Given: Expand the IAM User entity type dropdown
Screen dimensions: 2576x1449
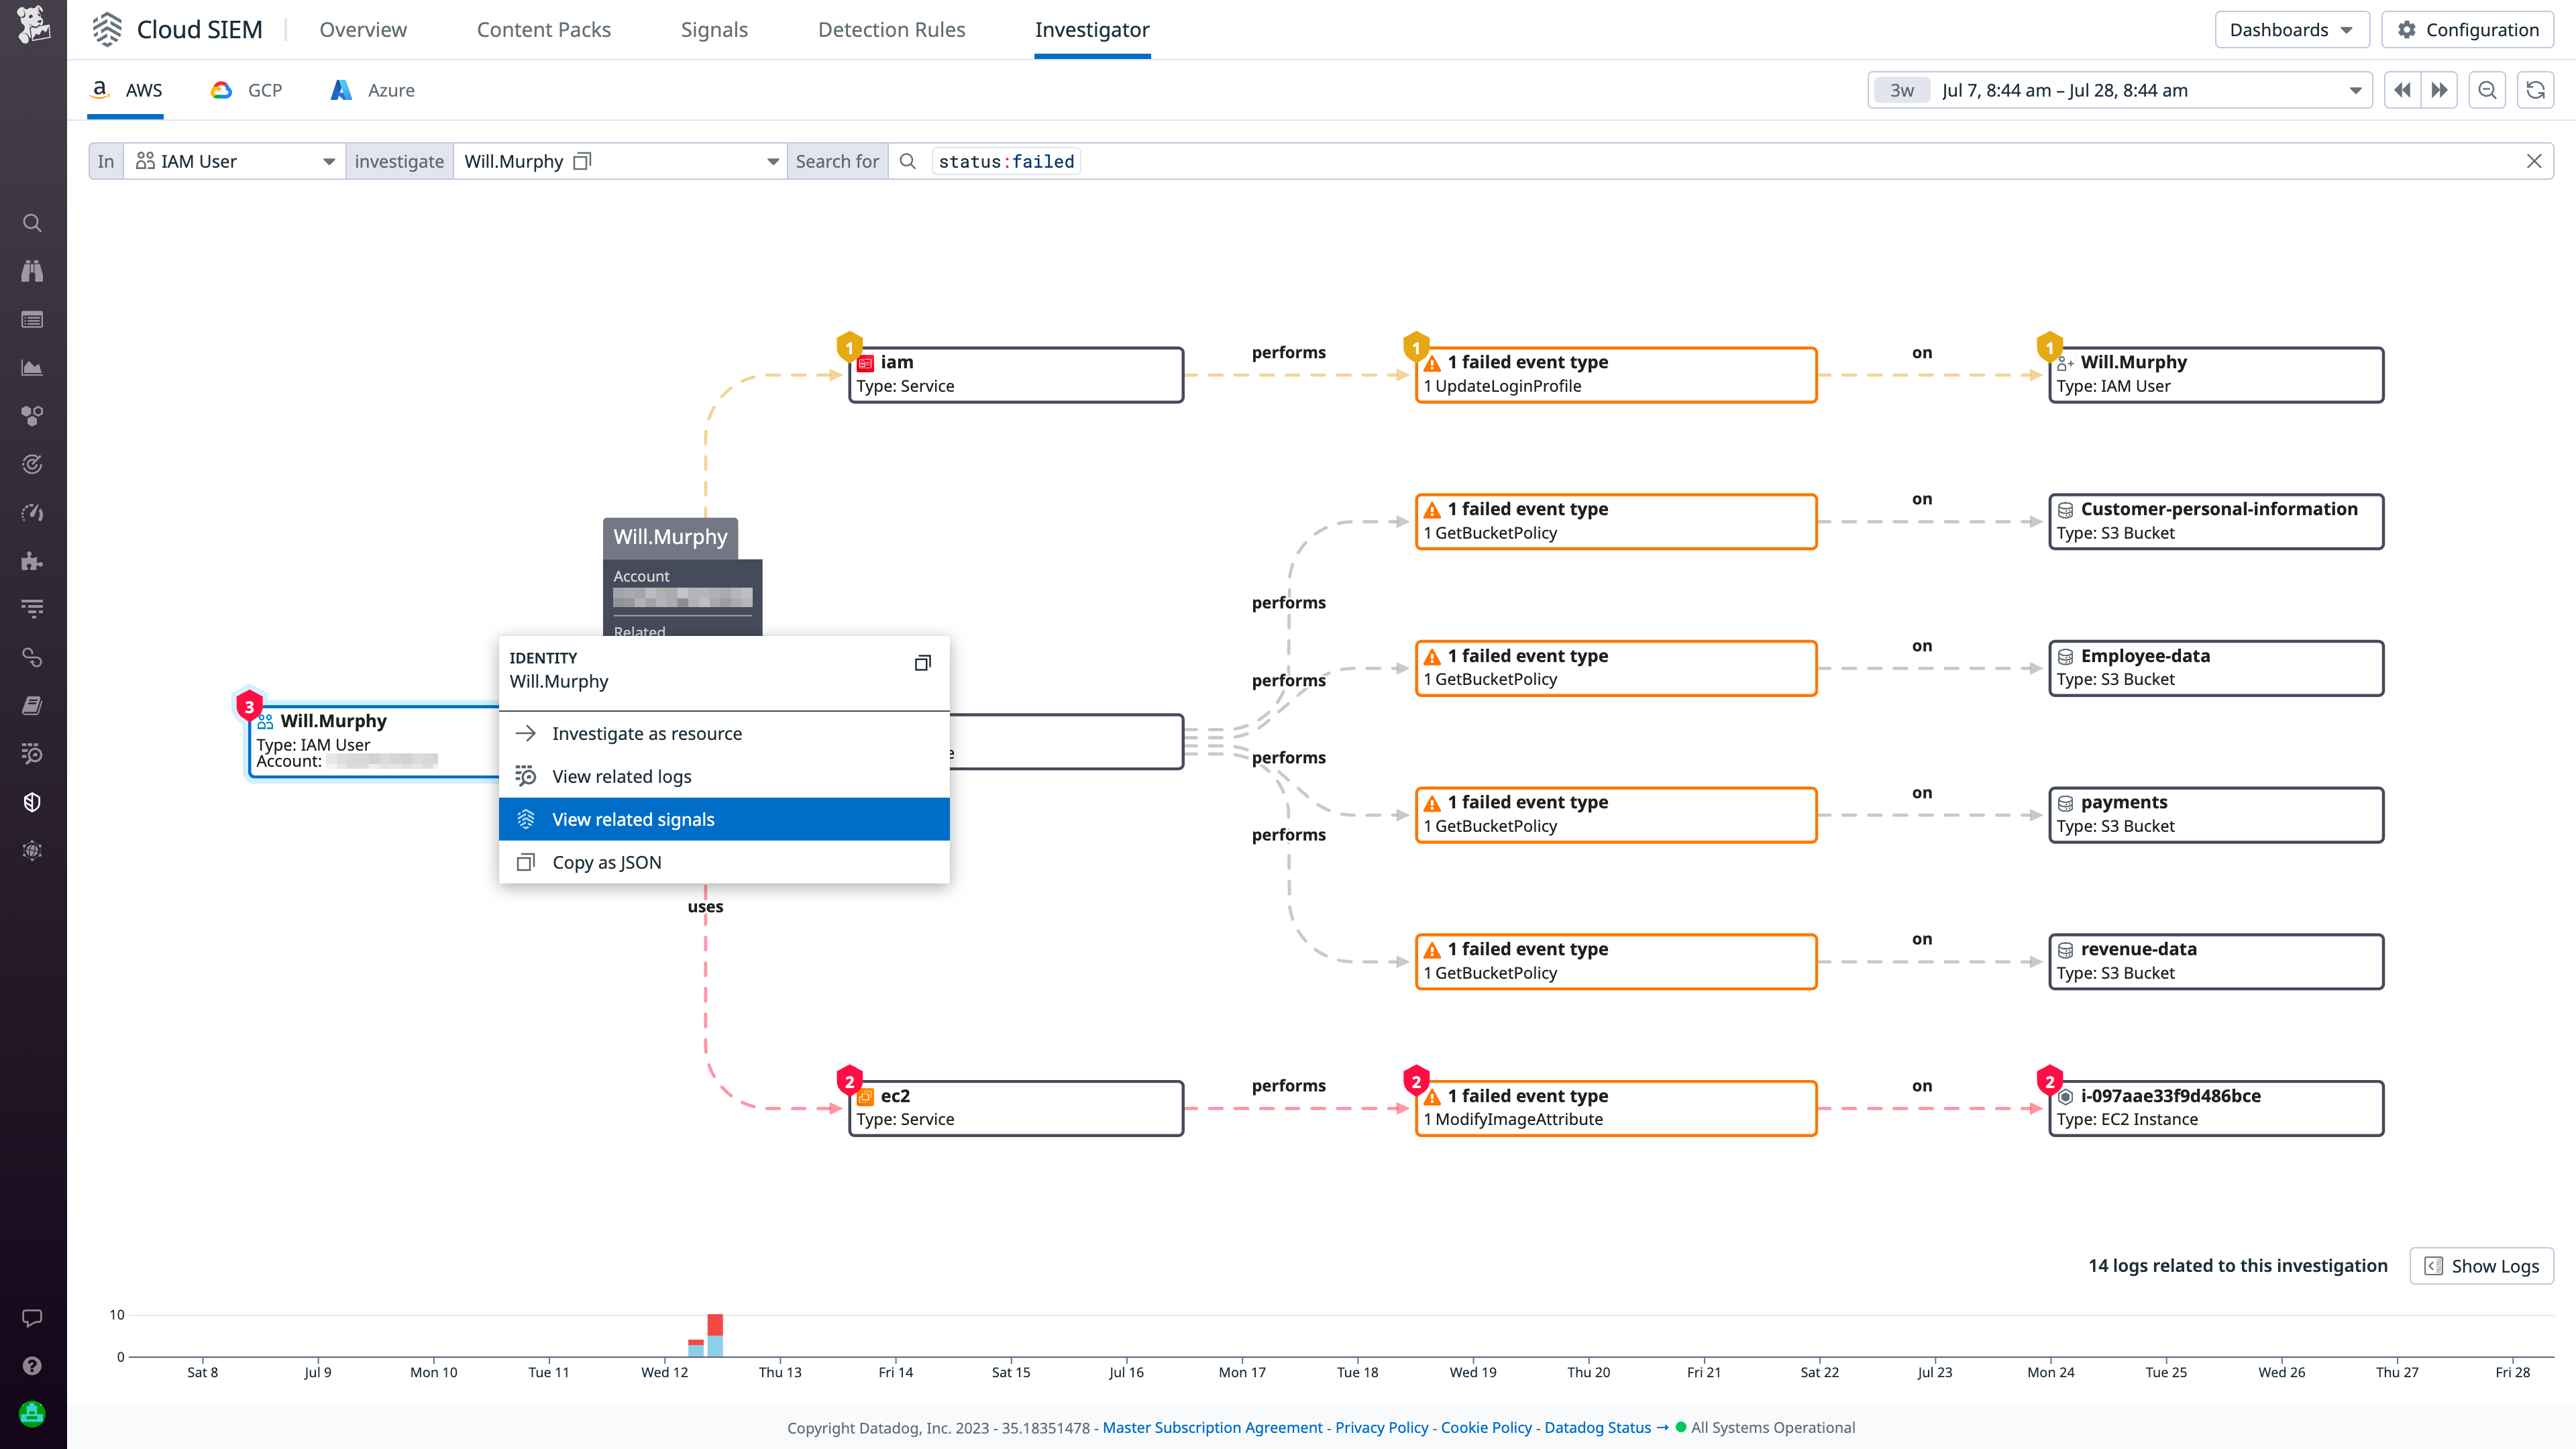Looking at the screenshot, I should 329,161.
